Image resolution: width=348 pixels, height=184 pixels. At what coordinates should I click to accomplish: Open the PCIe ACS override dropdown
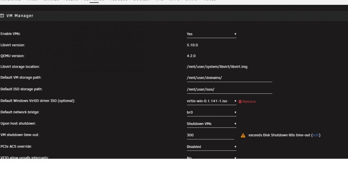coord(212,147)
